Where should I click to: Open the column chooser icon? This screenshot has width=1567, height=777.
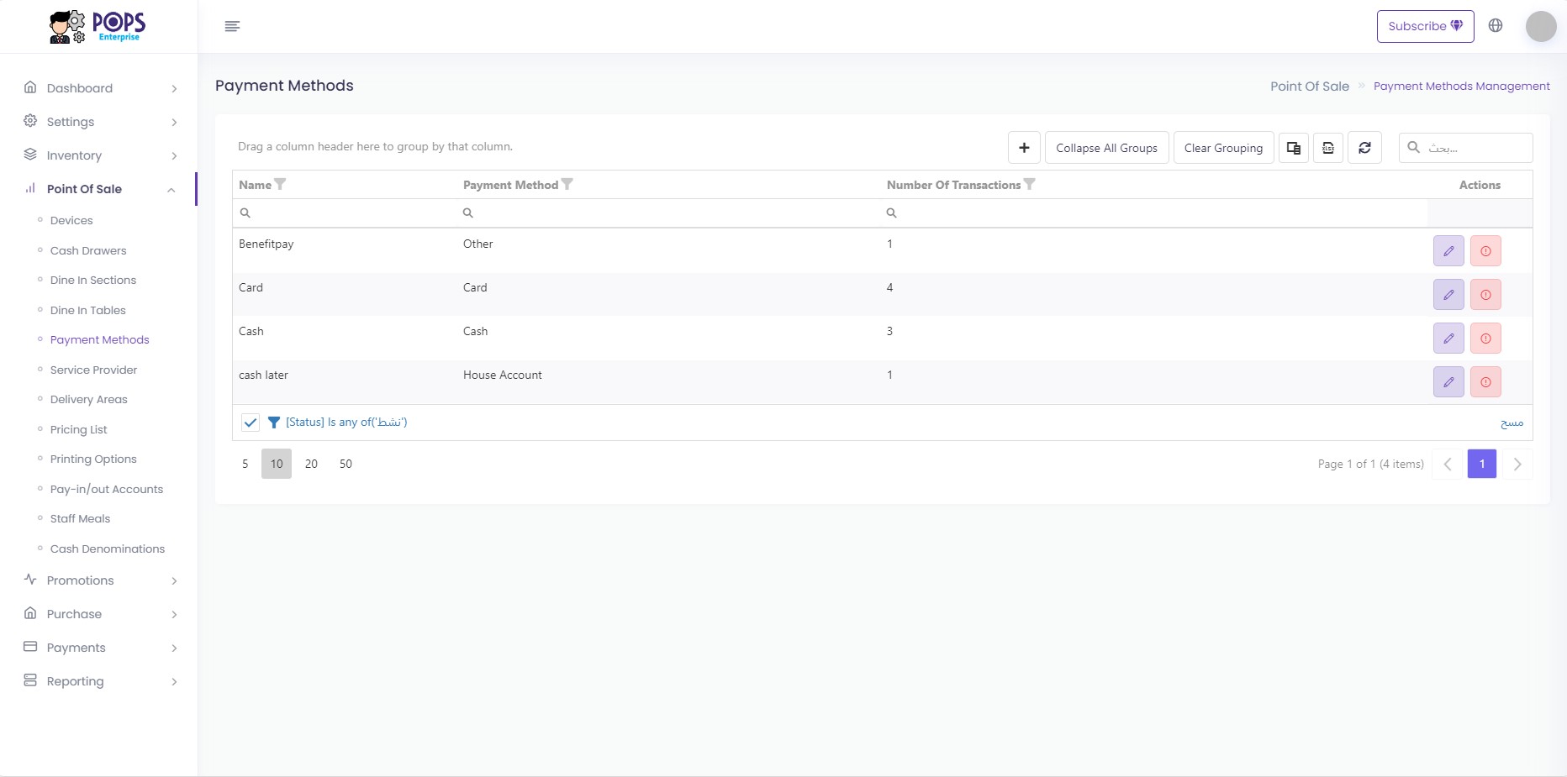(x=1293, y=148)
